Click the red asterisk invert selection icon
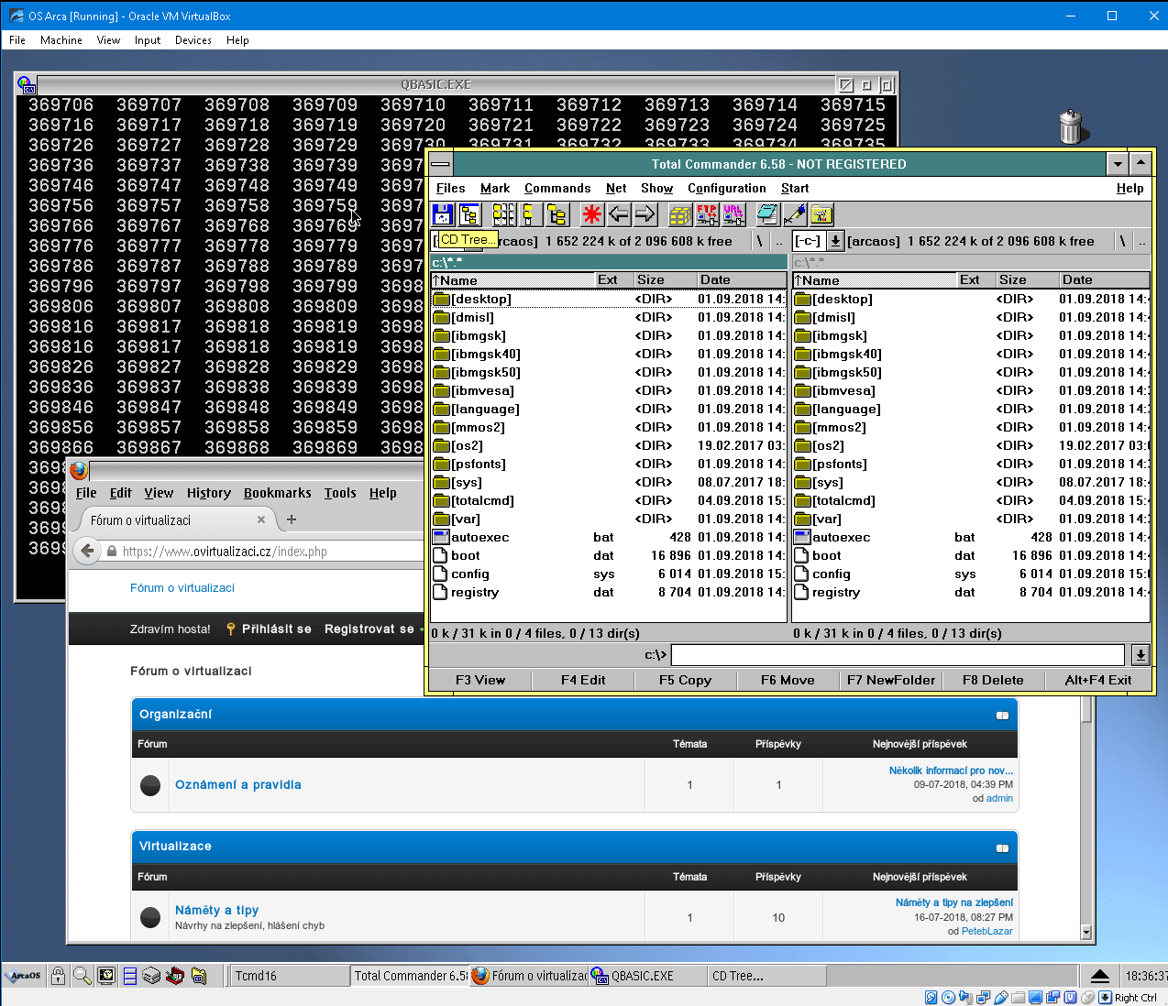This screenshot has width=1168, height=1006. (x=592, y=214)
